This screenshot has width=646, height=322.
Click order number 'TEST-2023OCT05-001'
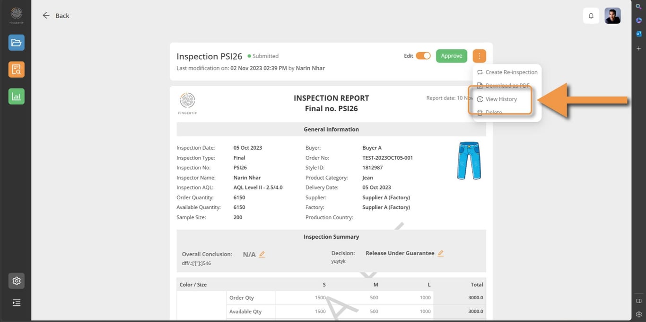pyautogui.click(x=387, y=158)
